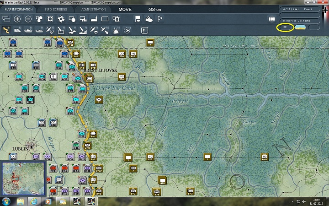The image size is (329, 206).
Task: Click the overlapping windows icon
Action: [x=6, y=19]
